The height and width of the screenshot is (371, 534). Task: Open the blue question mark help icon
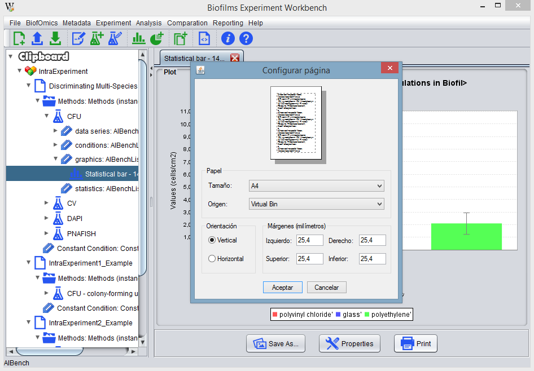(x=246, y=38)
